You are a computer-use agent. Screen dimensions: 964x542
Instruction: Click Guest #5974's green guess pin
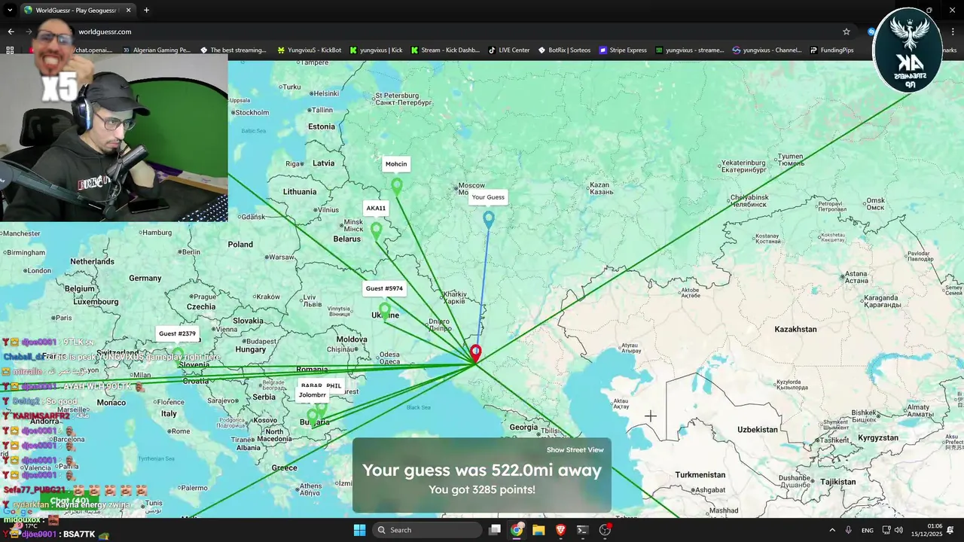(385, 309)
